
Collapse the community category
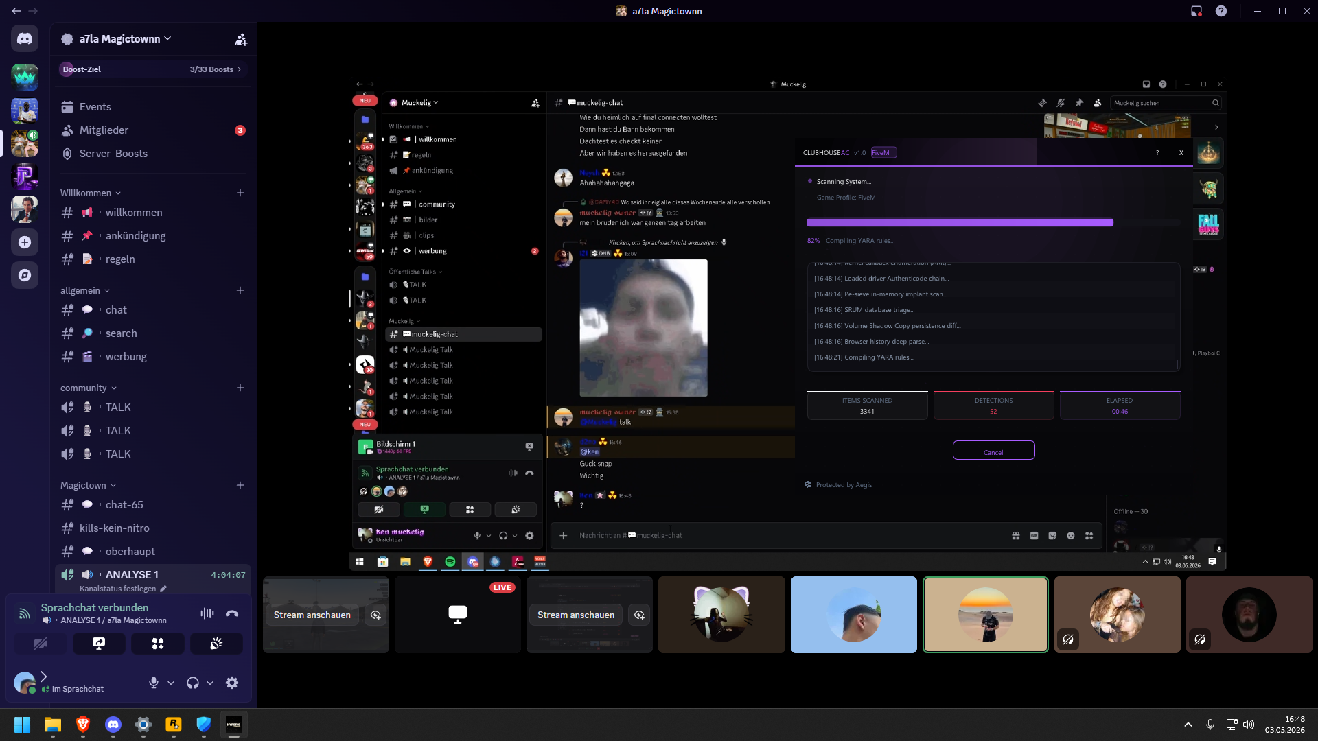[x=89, y=388]
